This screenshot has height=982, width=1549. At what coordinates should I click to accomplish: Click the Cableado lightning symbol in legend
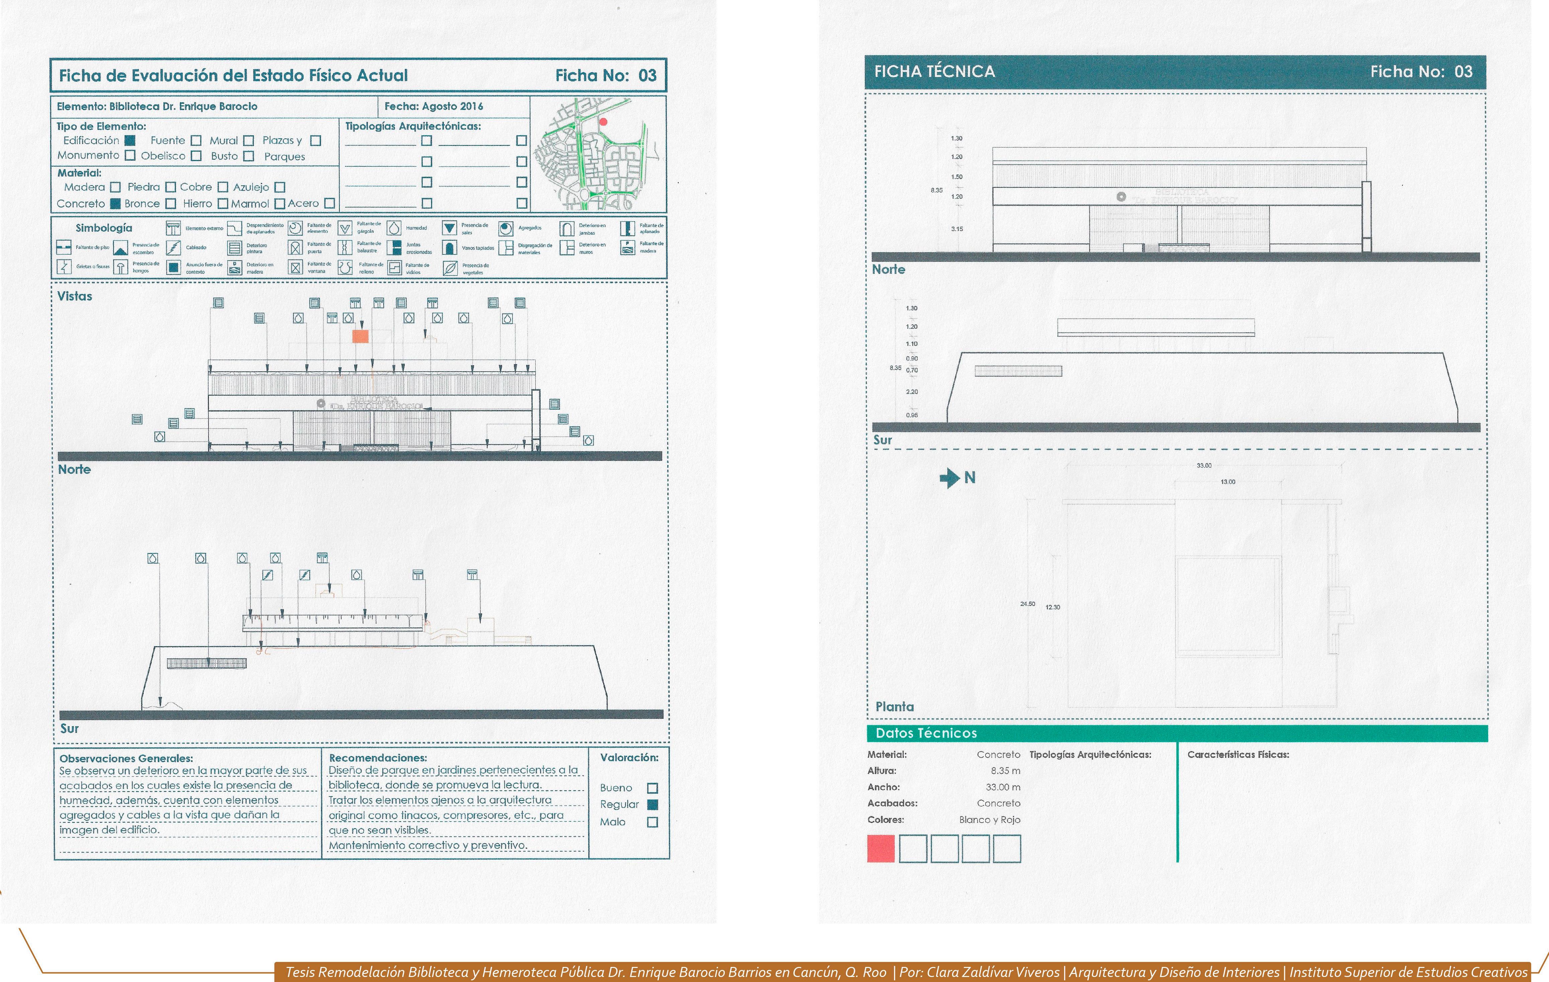[x=173, y=248]
